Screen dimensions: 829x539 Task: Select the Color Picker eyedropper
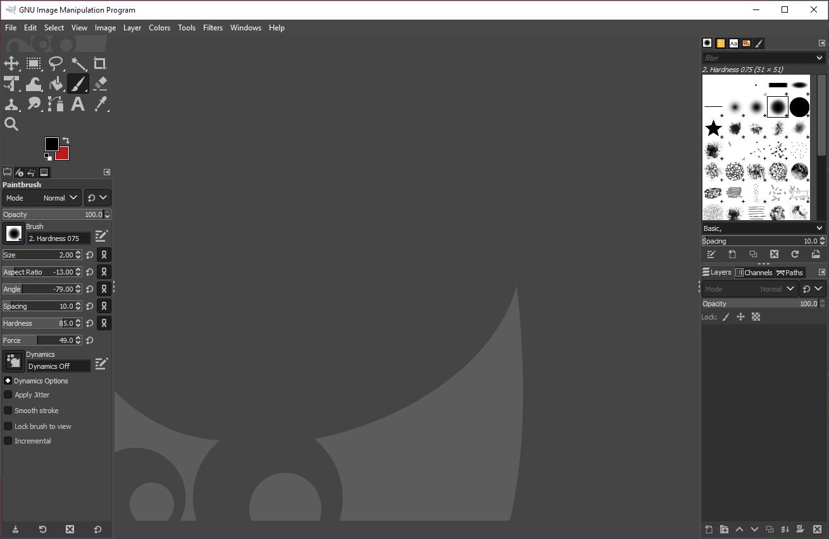pos(100,104)
